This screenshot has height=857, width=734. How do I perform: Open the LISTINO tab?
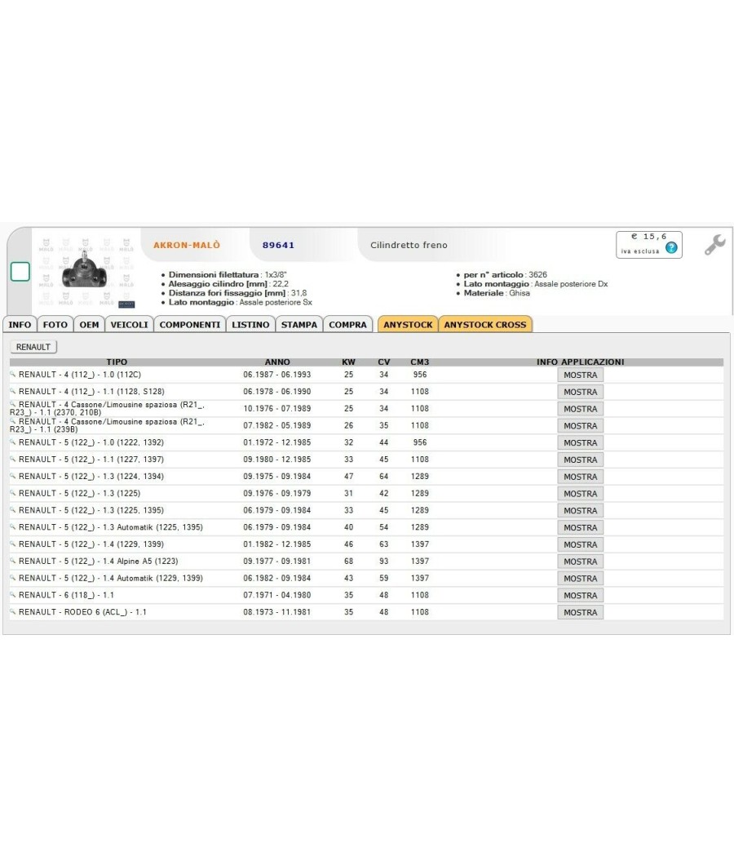click(250, 325)
